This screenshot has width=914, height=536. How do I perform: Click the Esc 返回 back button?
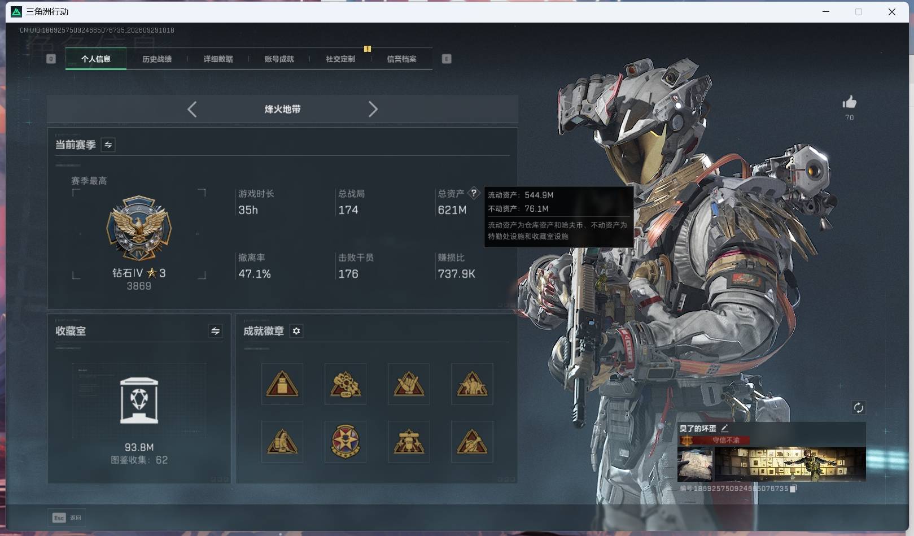point(67,517)
